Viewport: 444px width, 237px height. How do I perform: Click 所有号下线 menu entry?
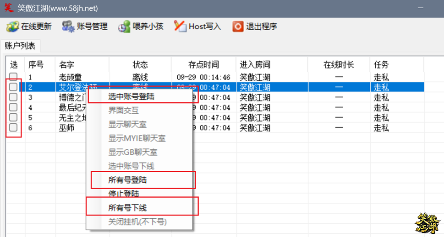pyautogui.click(x=127, y=208)
